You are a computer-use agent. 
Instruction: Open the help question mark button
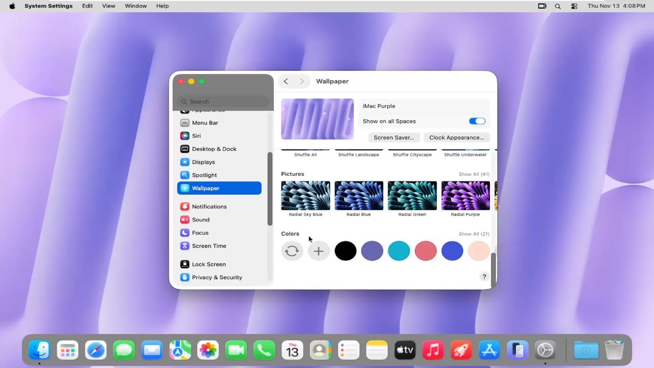click(x=484, y=277)
